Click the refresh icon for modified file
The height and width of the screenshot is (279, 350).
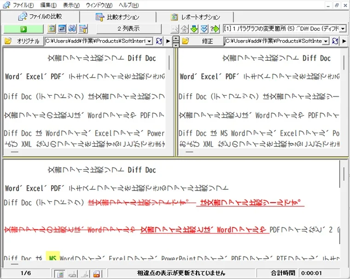click(x=335, y=41)
